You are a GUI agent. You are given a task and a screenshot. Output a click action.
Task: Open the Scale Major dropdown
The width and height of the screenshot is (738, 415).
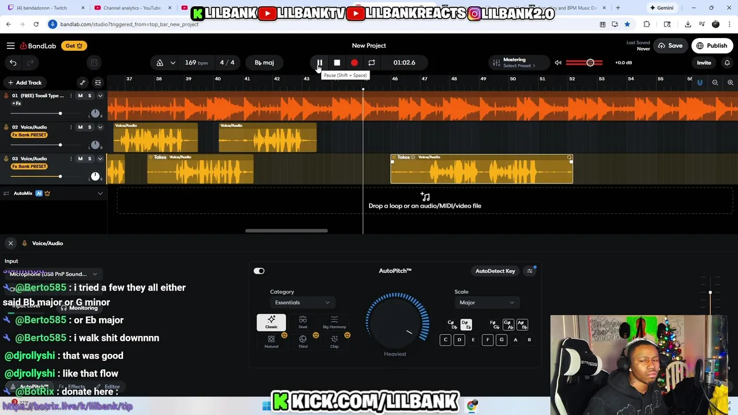click(x=486, y=303)
